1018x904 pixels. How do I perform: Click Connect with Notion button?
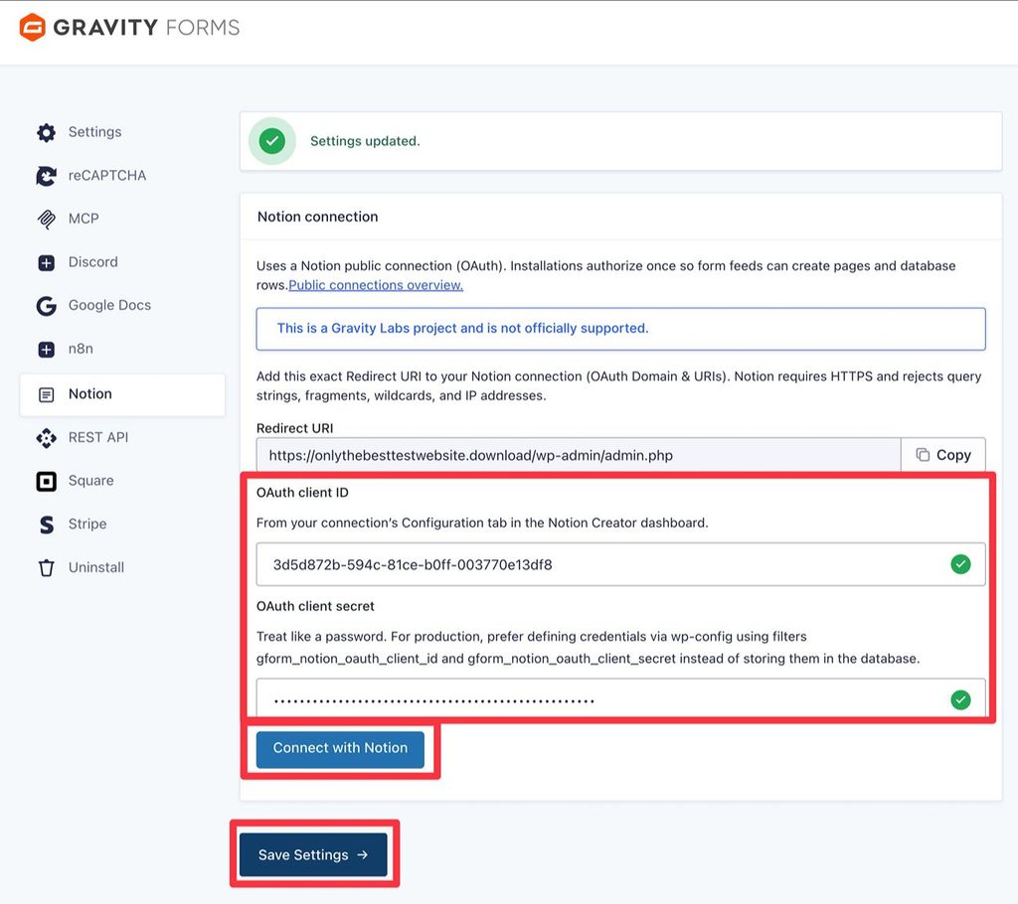point(340,748)
